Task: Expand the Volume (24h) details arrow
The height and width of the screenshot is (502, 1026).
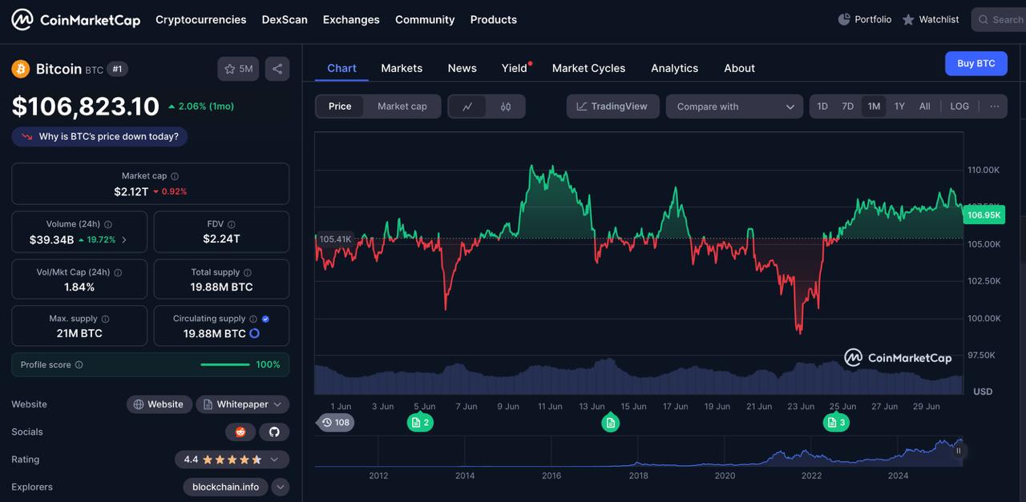Action: coord(123,240)
